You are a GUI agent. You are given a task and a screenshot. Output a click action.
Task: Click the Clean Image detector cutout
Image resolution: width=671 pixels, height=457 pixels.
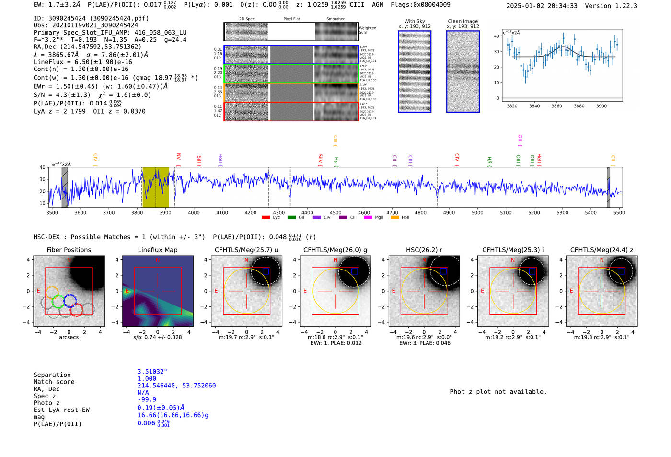point(463,71)
